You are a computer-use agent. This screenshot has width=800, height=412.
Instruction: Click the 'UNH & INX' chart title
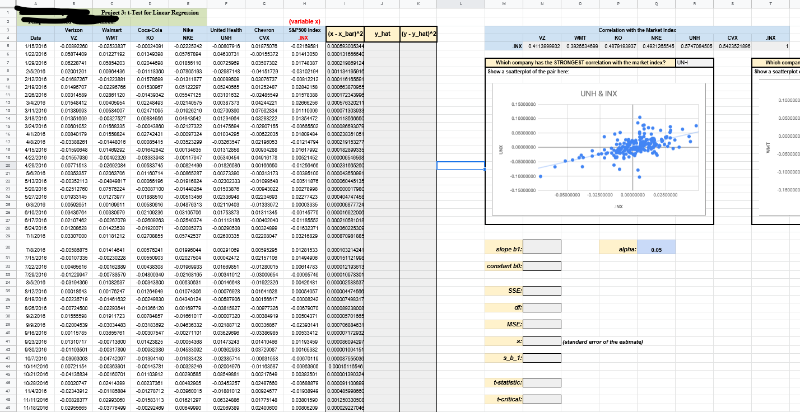point(599,93)
